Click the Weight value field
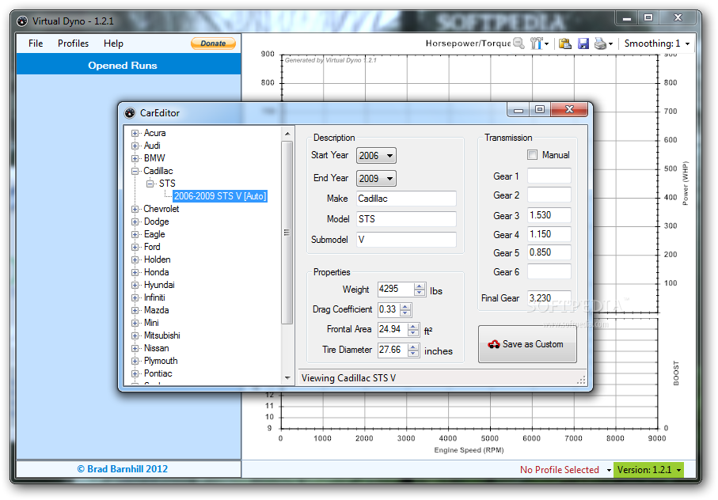 (x=396, y=289)
